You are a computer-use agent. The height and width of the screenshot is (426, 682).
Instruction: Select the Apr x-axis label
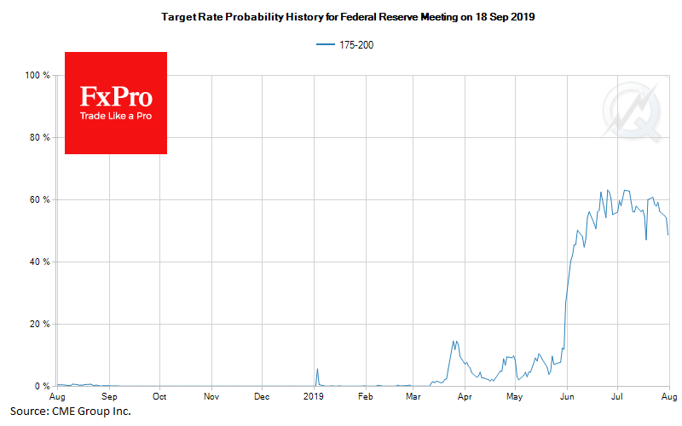pyautogui.click(x=465, y=397)
